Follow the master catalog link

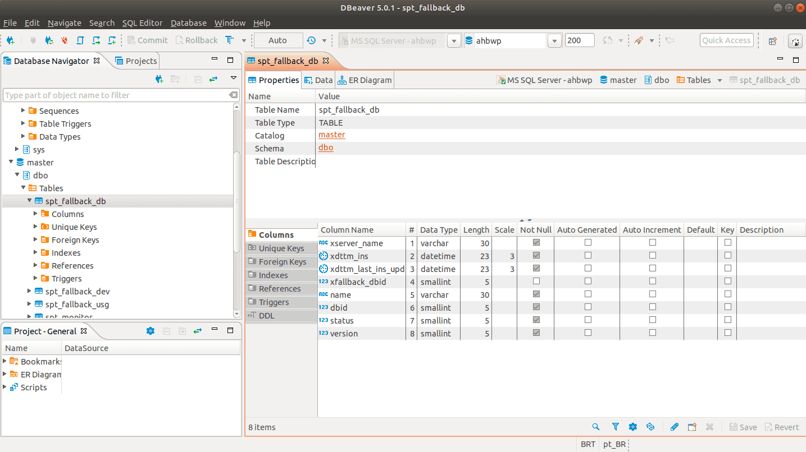click(x=331, y=135)
